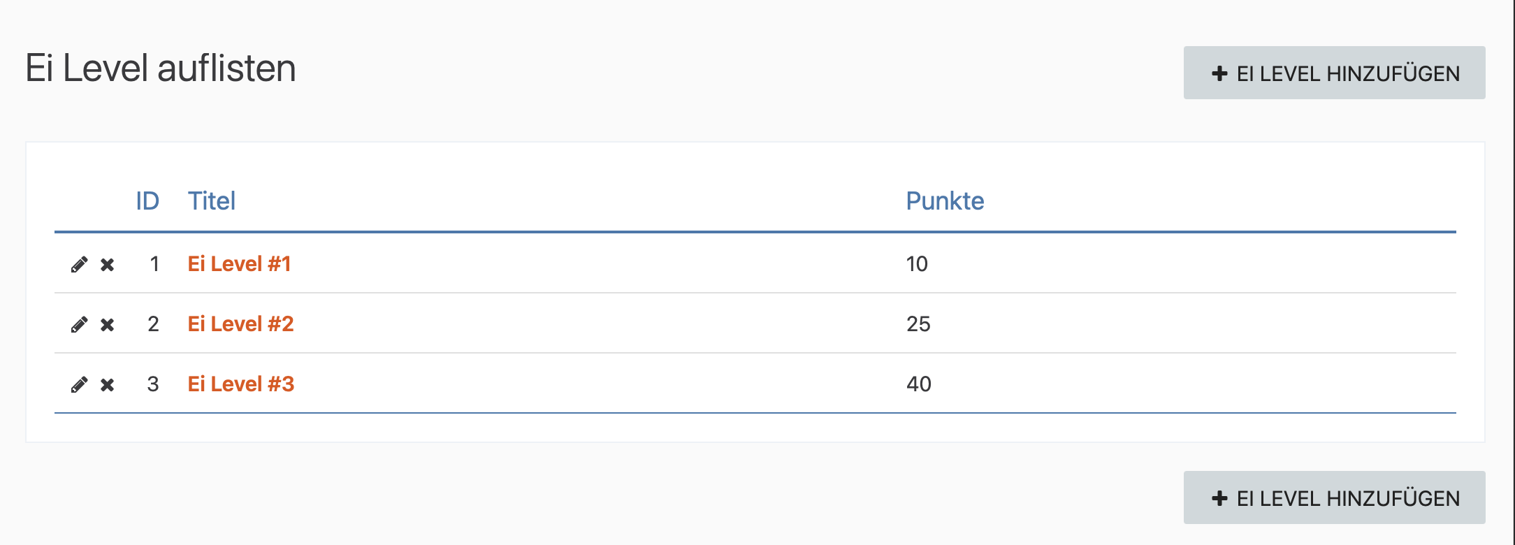This screenshot has height=545, width=1515.
Task: Hit the delete X for Ei Level #3
Action: pos(107,385)
